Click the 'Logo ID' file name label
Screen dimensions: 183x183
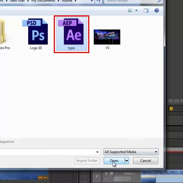(x=36, y=48)
